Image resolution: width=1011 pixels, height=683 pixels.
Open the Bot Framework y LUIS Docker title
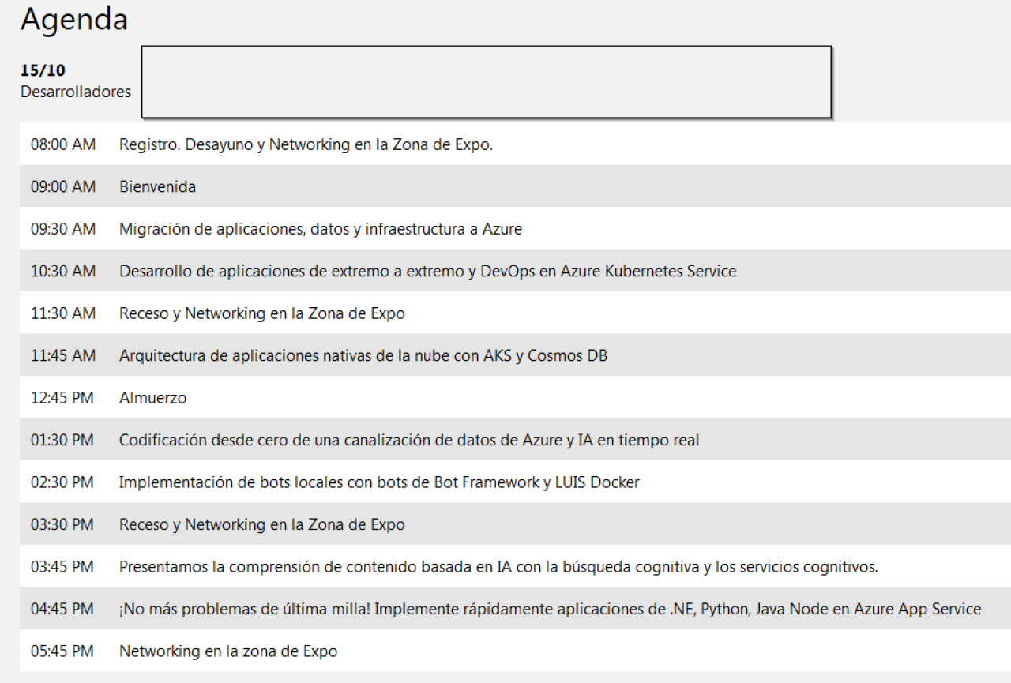pos(379,482)
